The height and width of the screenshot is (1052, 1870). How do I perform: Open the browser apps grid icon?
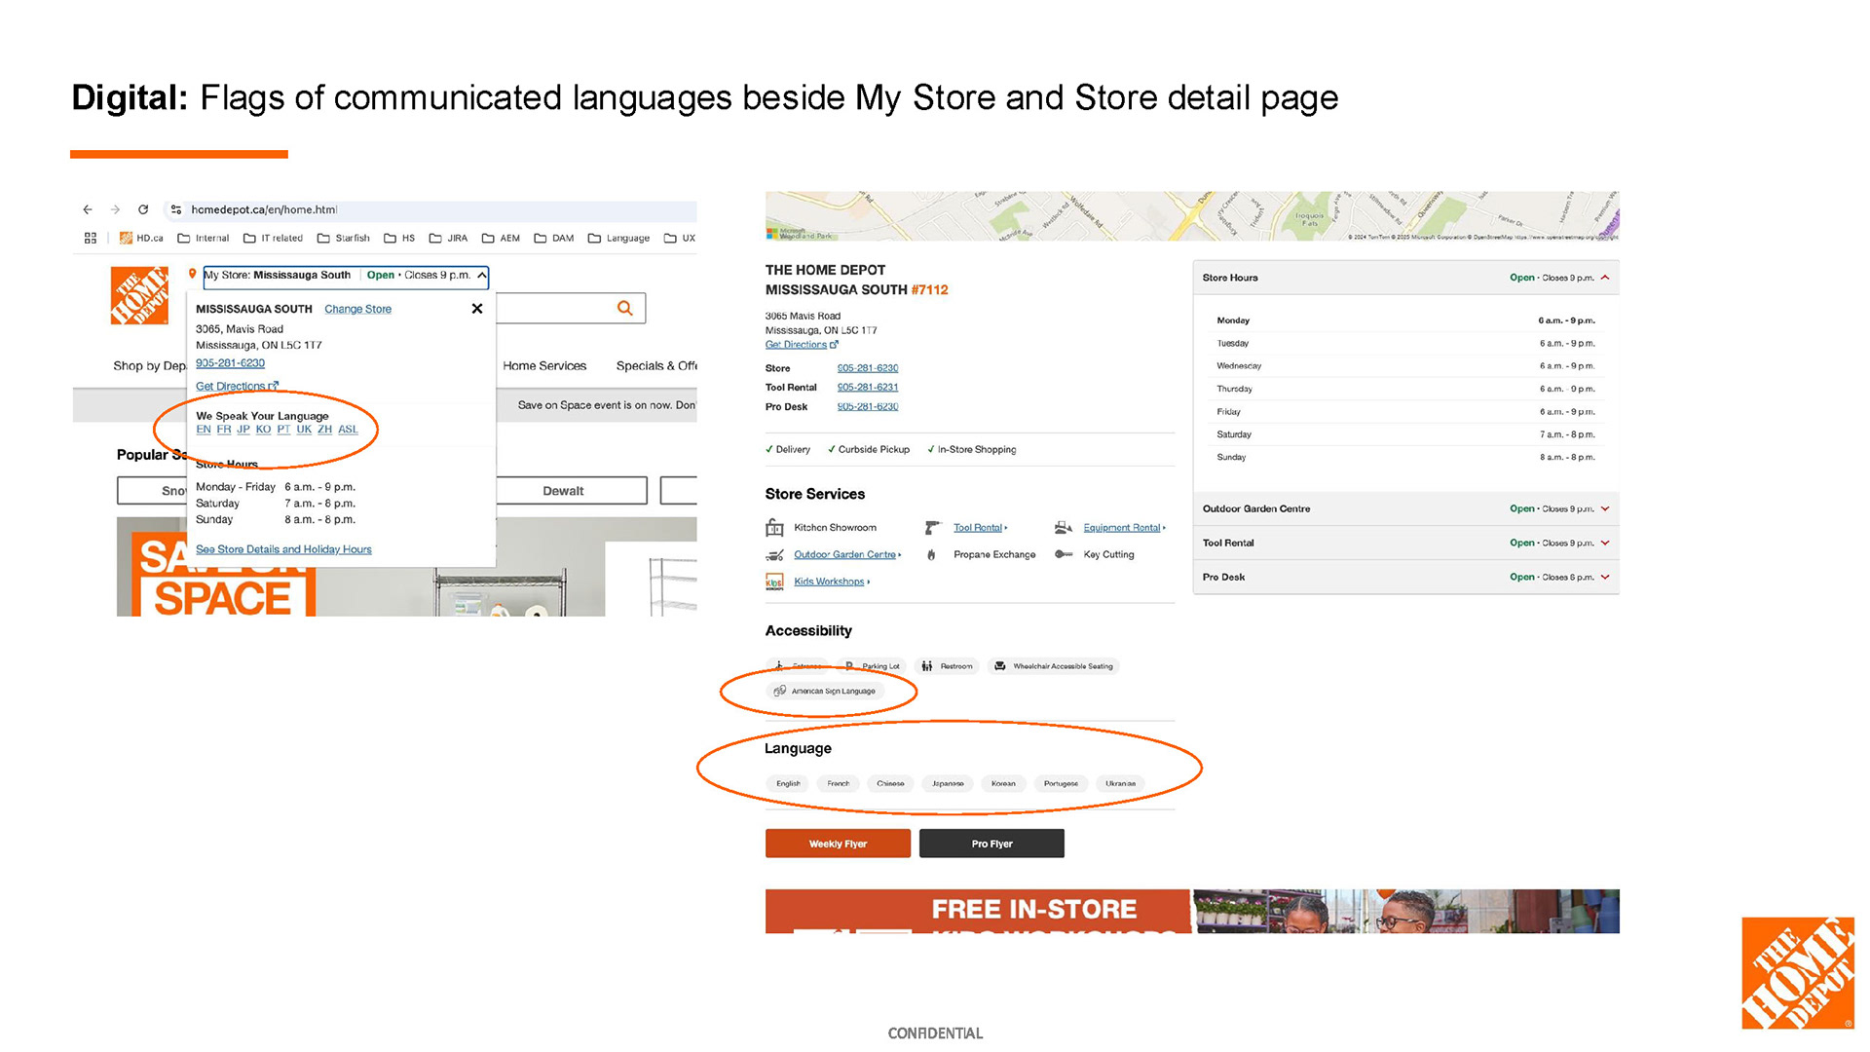91,238
